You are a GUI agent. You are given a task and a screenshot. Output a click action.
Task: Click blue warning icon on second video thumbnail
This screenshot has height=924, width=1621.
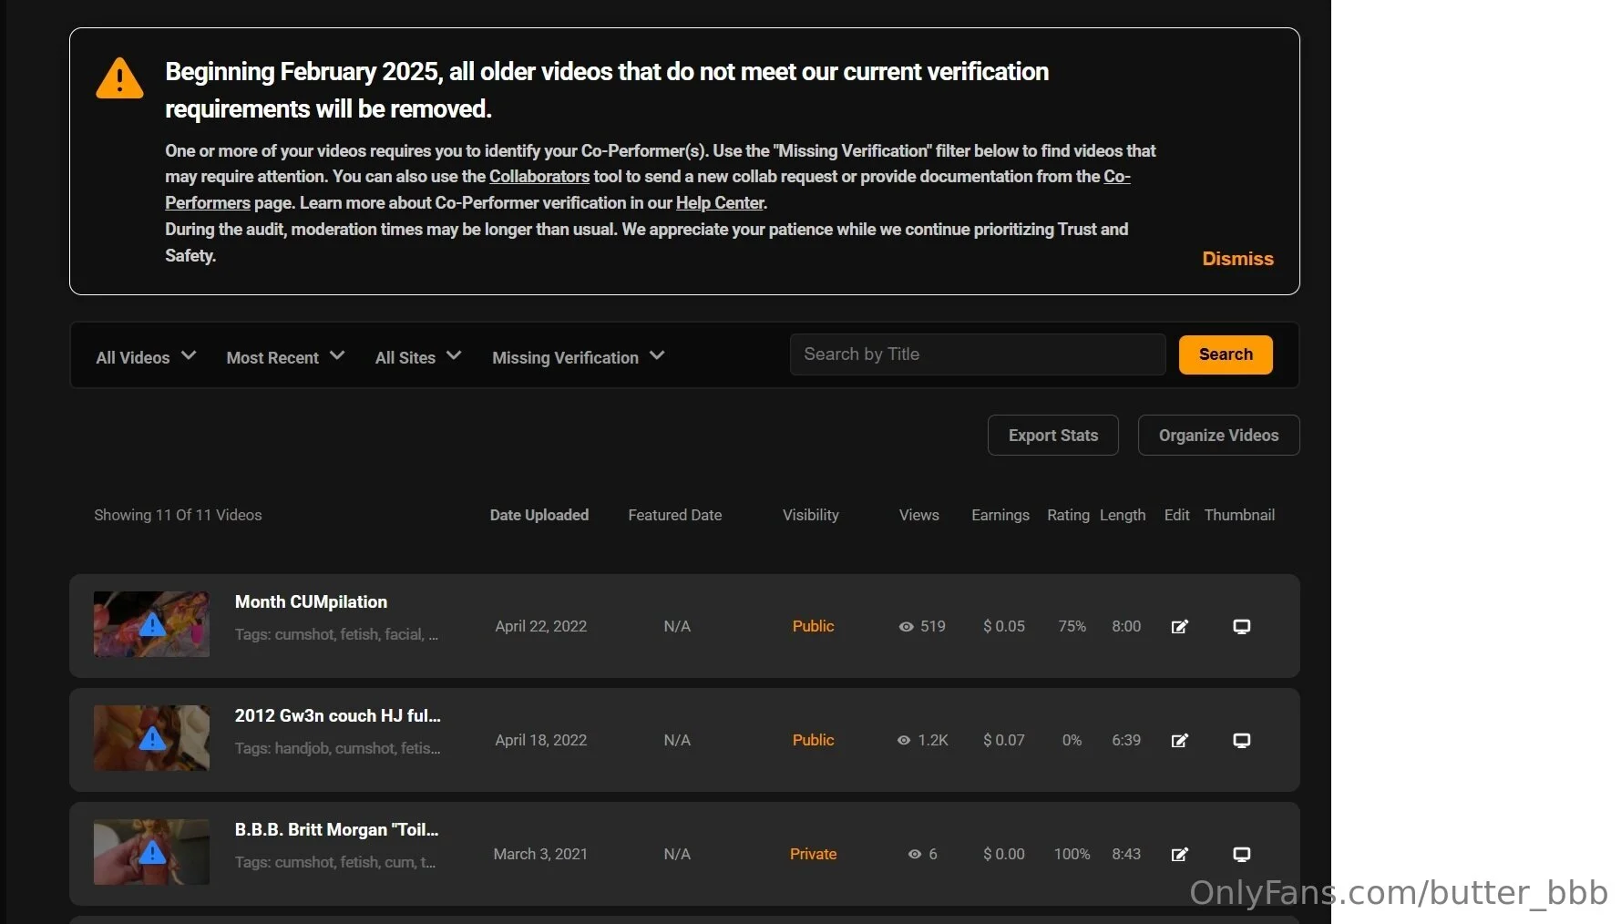point(152,739)
